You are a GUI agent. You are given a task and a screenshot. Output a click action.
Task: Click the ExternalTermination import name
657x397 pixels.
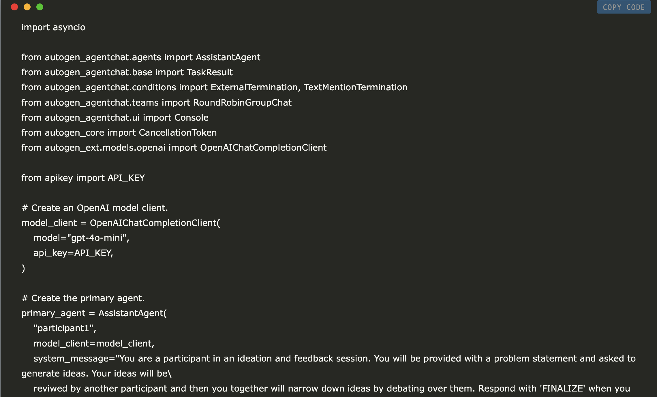[254, 87]
